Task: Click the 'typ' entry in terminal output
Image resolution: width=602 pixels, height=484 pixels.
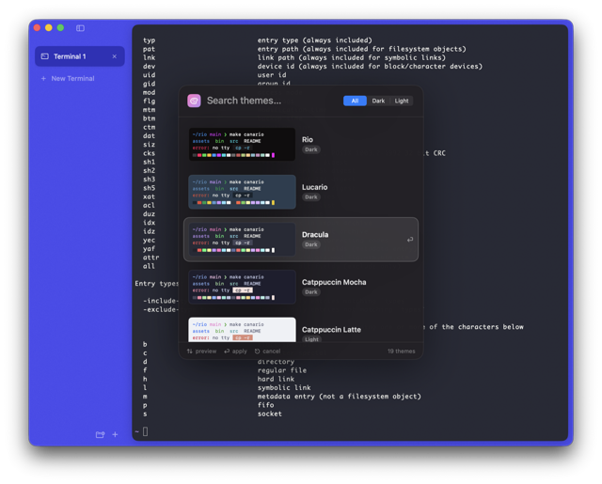Action: 149,40
